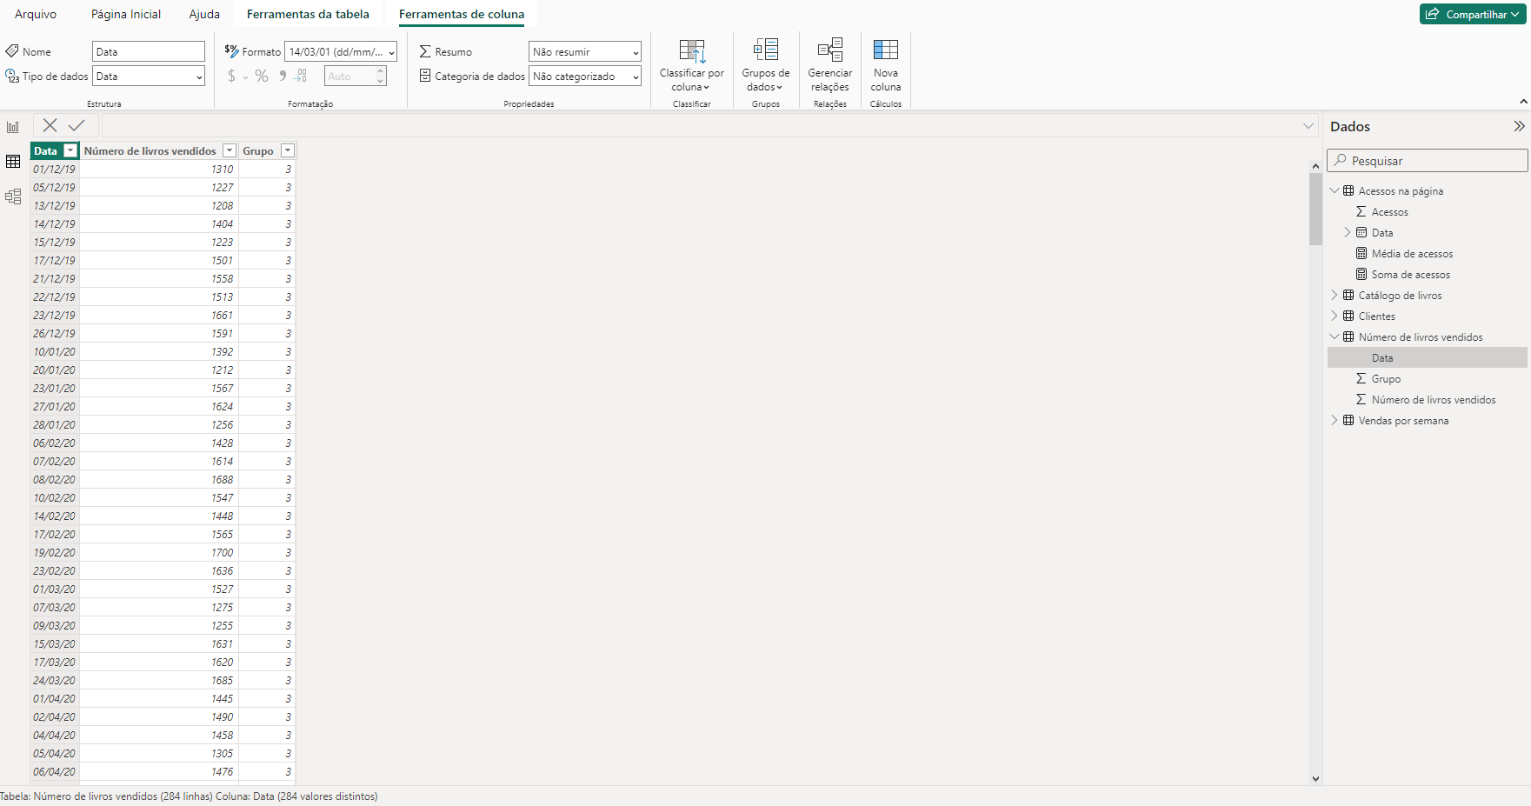
Task: Expand Catálogo de livros table
Action: click(x=1335, y=295)
